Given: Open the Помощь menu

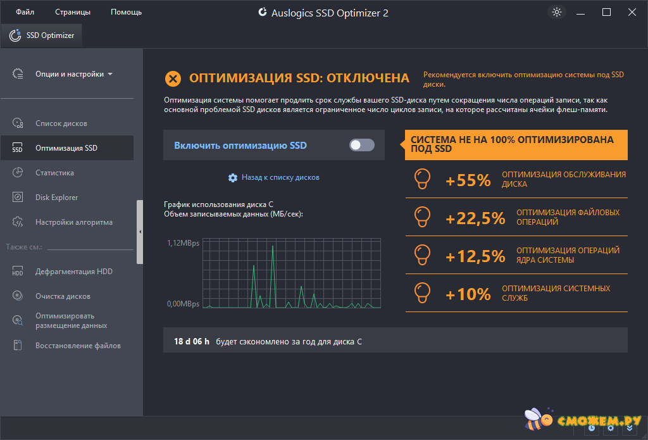Looking at the screenshot, I should (x=126, y=12).
